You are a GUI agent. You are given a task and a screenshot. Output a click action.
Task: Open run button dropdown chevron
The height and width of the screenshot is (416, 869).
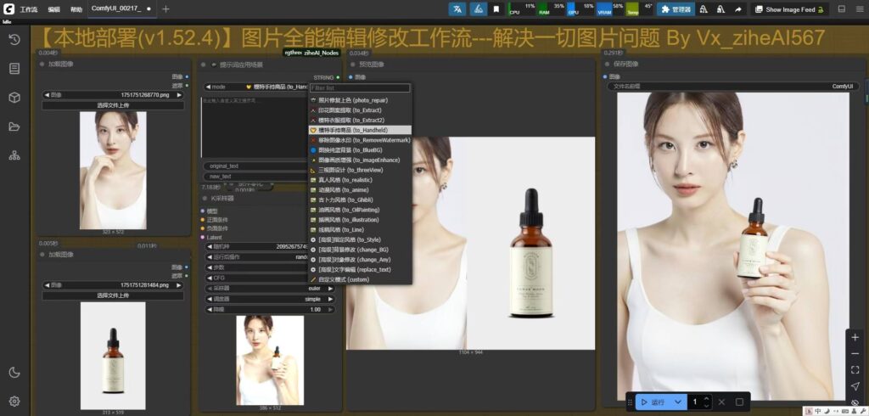[x=678, y=402]
